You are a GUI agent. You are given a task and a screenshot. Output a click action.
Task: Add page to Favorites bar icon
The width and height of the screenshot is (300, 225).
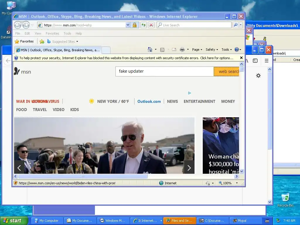point(42,41)
